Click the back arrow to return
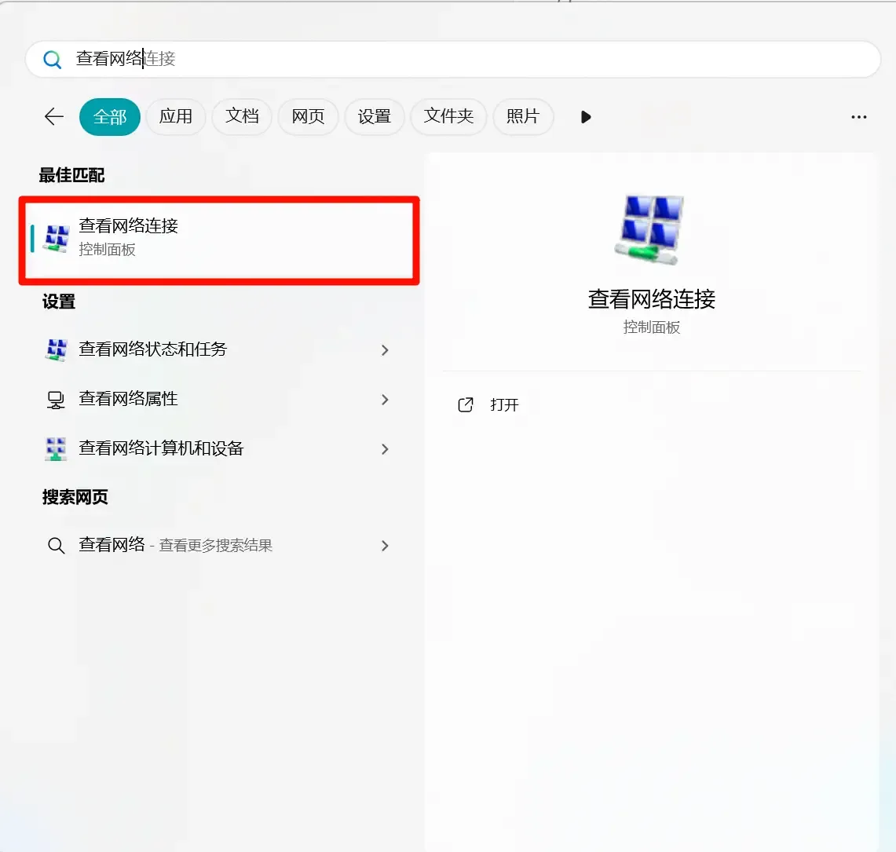896x852 pixels. point(53,116)
